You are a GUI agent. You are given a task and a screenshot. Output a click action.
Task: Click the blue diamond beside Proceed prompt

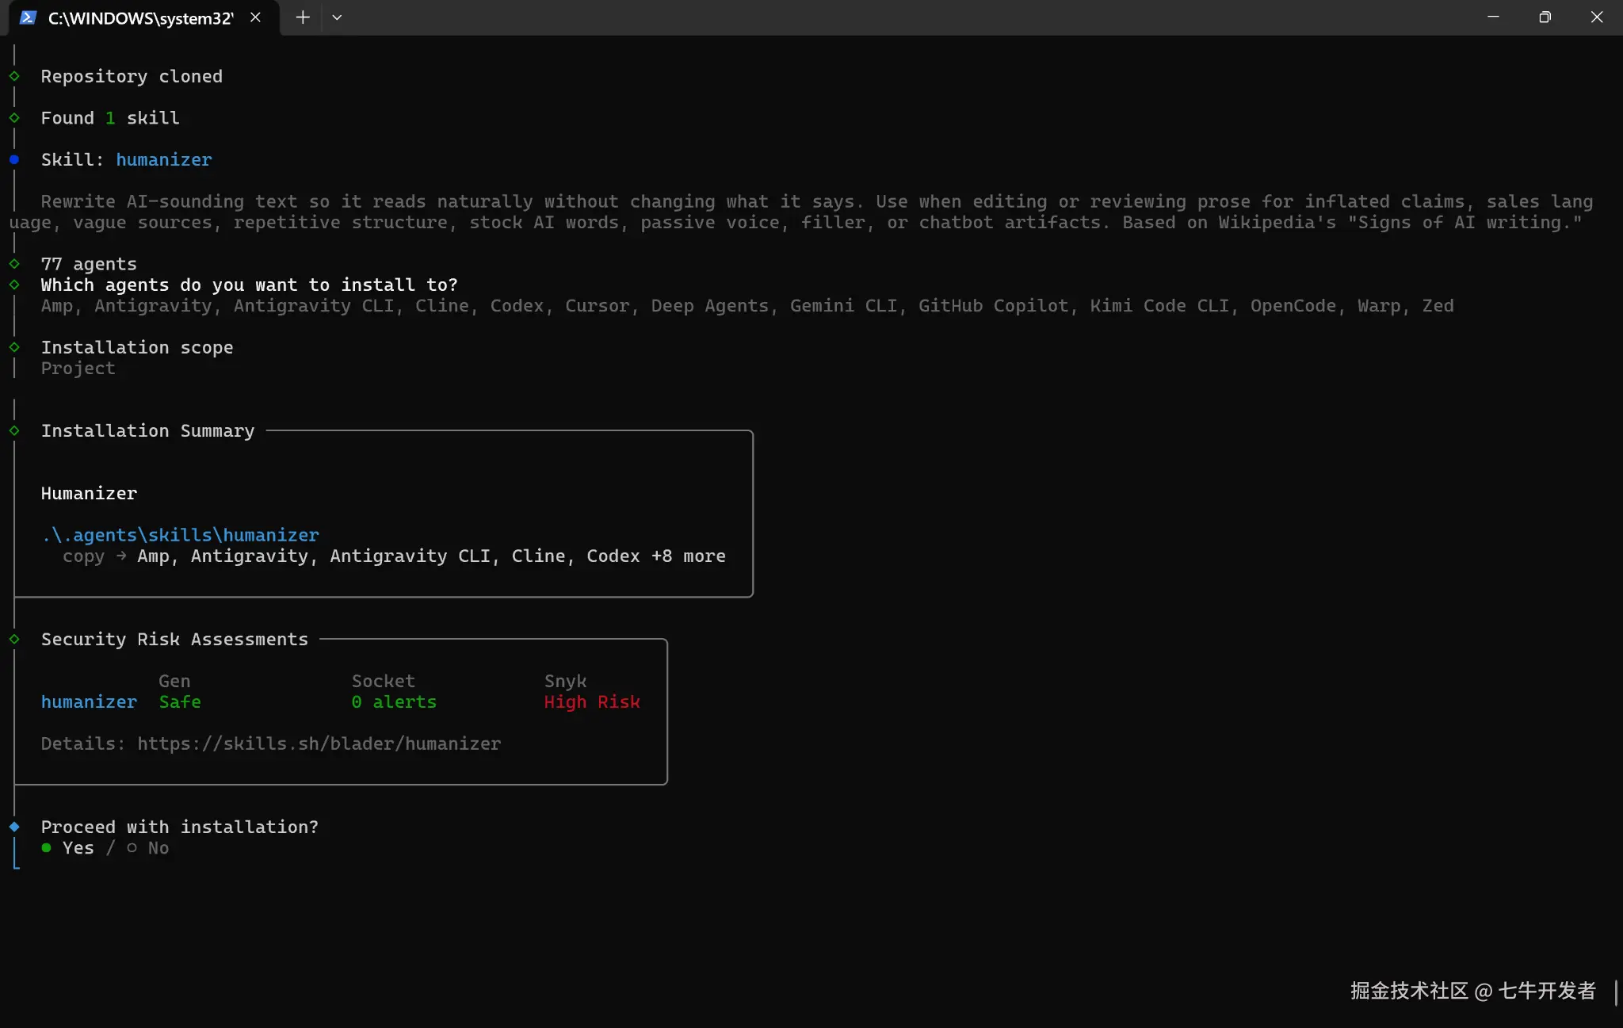[x=14, y=827]
